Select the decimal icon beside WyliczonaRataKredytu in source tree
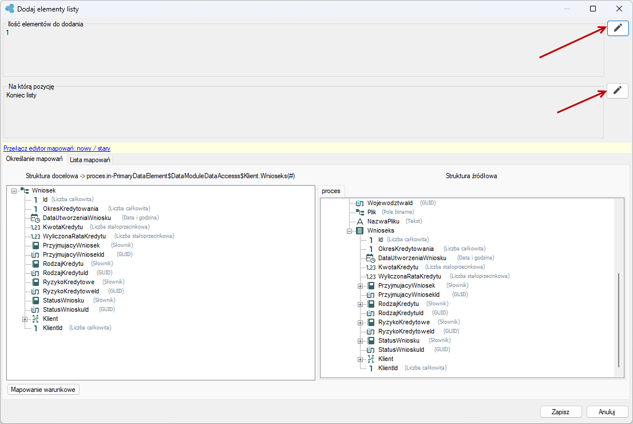 coord(371,277)
